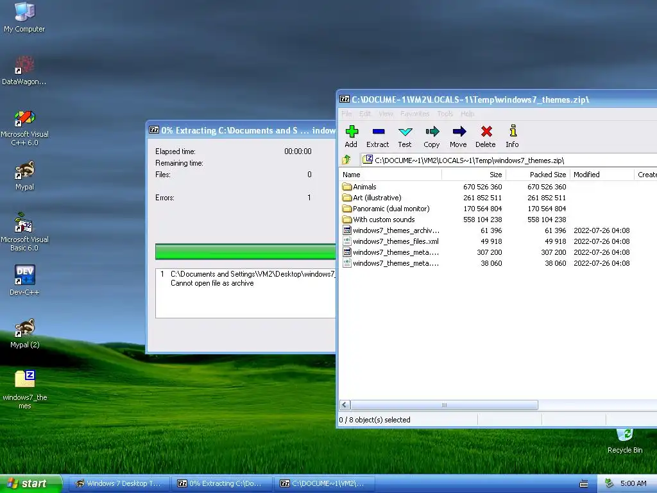657x493 pixels.
Task: Switch to Windows 7 Desktop T... taskbar item
Action: click(119, 483)
